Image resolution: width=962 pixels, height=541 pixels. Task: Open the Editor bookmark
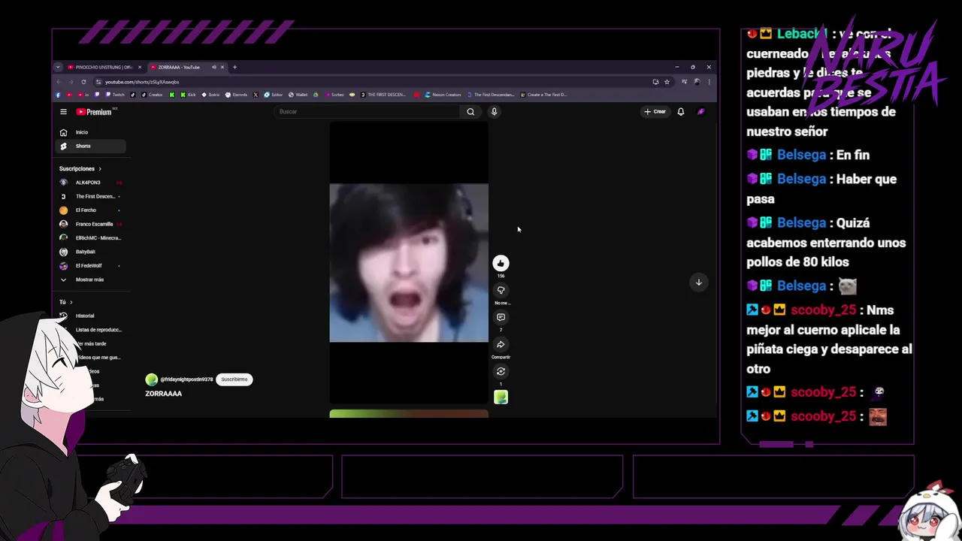coord(273,95)
